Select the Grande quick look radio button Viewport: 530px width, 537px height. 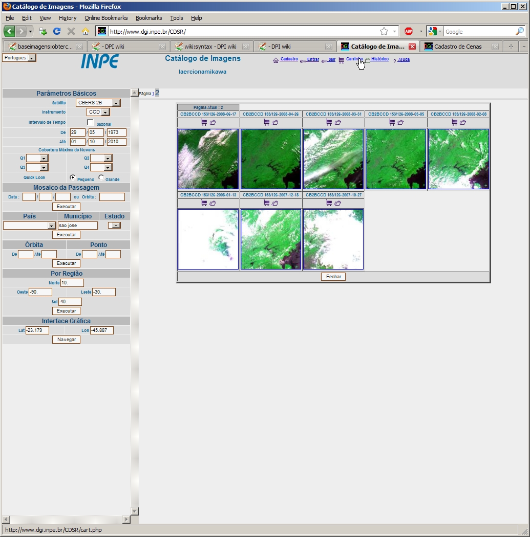pos(101,177)
